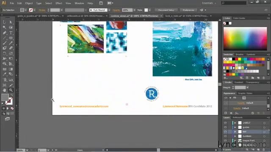Open the Stroke Weight dropdown in Stroke panel

pyautogui.click(x=247, y=87)
